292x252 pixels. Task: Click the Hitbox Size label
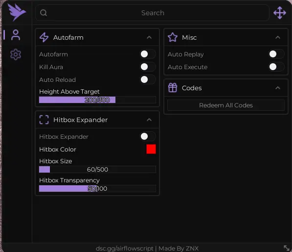tap(56, 161)
